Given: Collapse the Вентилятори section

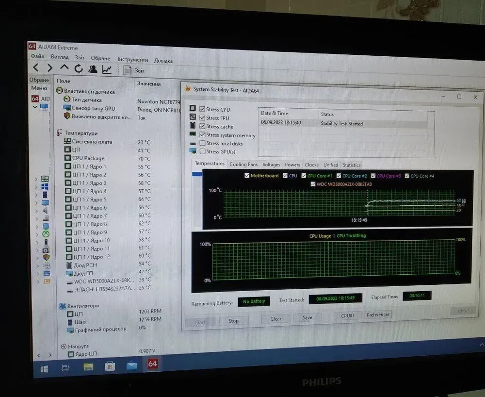Looking at the screenshot, I should 63,306.
